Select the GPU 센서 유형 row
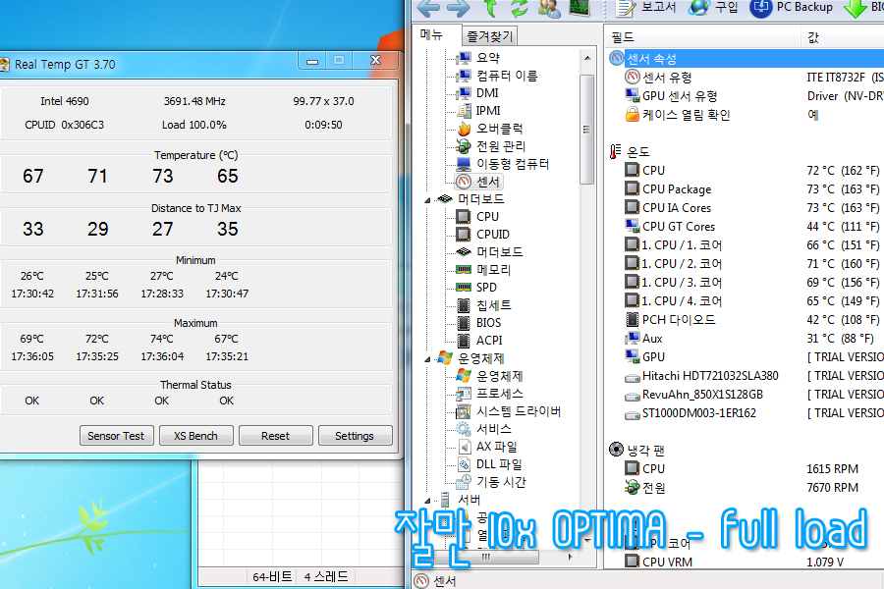884x589 pixels. (746, 96)
